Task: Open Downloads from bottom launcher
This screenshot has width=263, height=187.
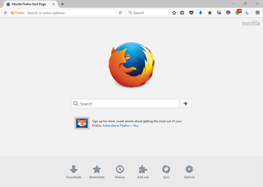Action: [x=74, y=172]
